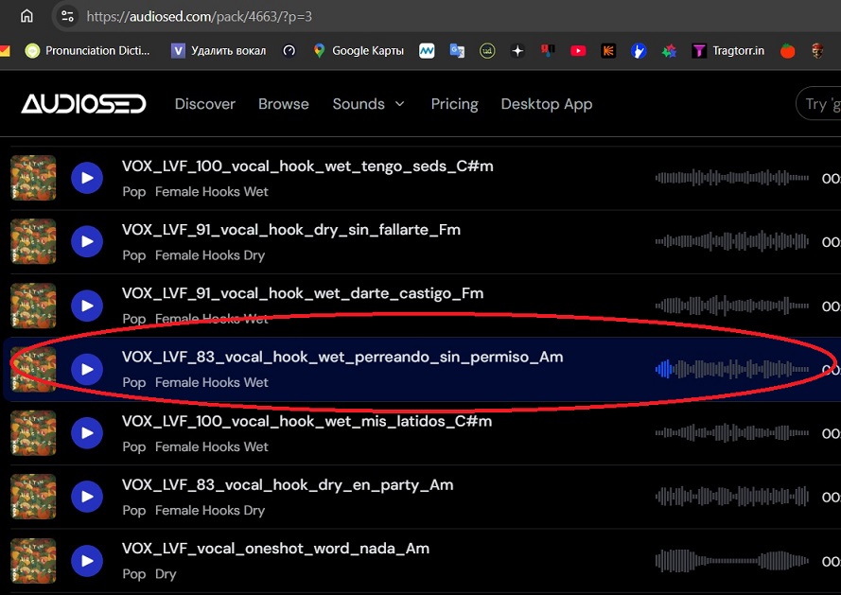This screenshot has height=595, width=841.
Task: Click Female Hooks Wet tag under tengo_seds
Action: 211,191
